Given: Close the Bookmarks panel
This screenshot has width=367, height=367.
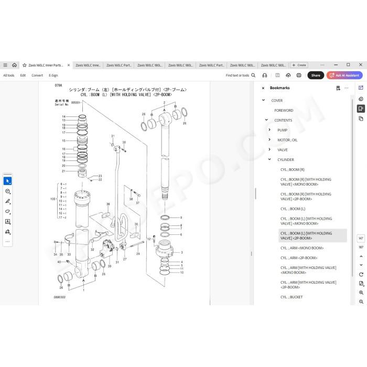Looking at the screenshot, I should (x=263, y=88).
